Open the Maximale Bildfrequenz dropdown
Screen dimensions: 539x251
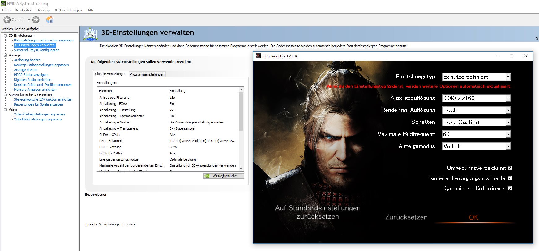(477, 134)
